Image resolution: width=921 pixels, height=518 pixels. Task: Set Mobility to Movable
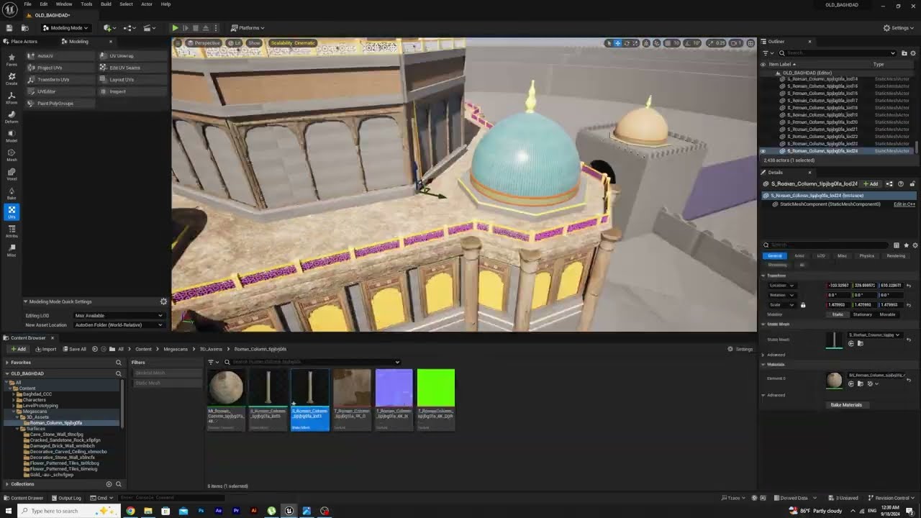tap(888, 314)
